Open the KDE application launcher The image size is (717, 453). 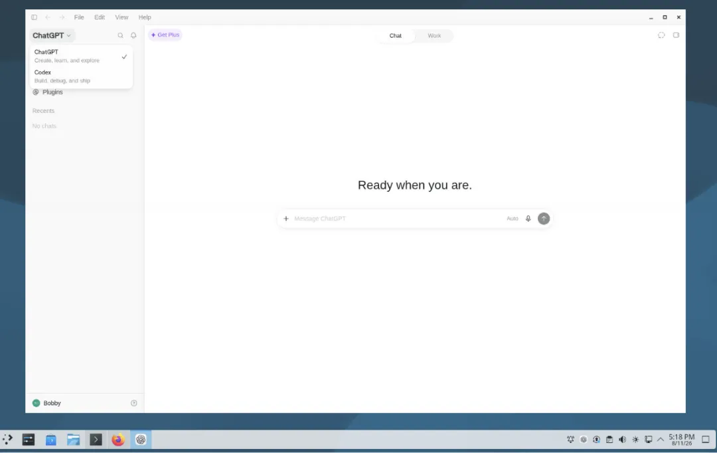7,440
